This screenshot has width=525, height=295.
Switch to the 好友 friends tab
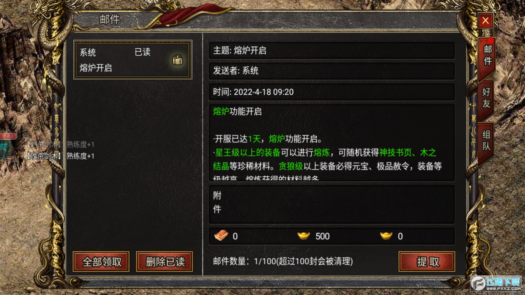pyautogui.click(x=486, y=98)
